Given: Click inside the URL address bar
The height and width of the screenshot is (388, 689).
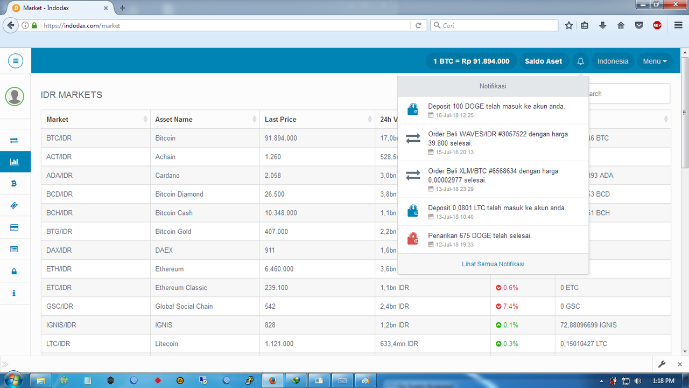Looking at the screenshot, I should pyautogui.click(x=226, y=25).
